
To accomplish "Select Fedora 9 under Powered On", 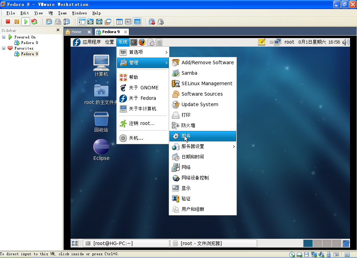I will [x=29, y=43].
